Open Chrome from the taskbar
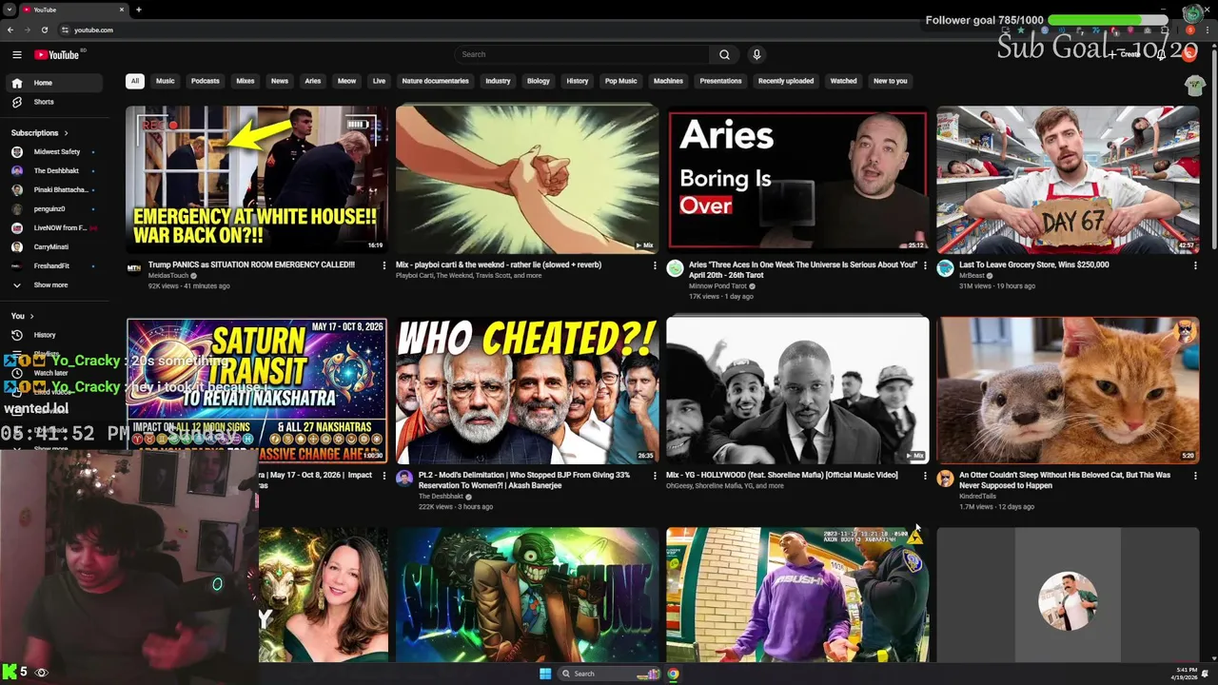 (673, 674)
